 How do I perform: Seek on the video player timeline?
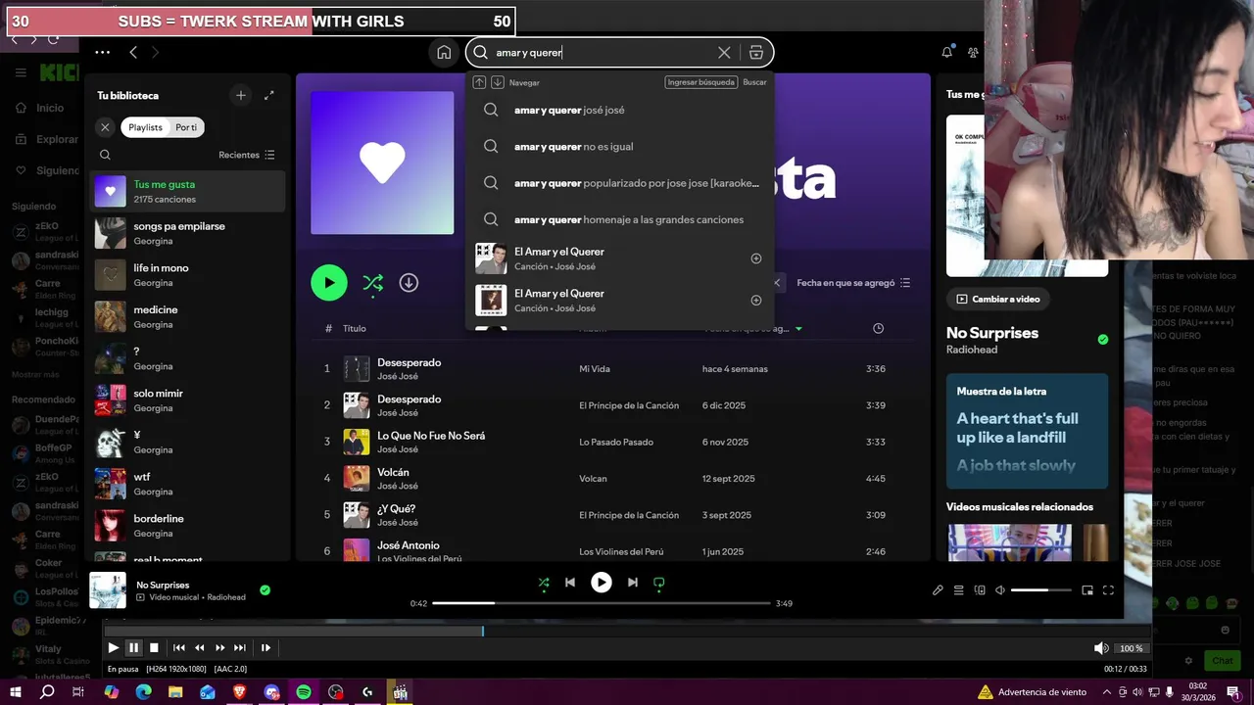[x=627, y=632]
